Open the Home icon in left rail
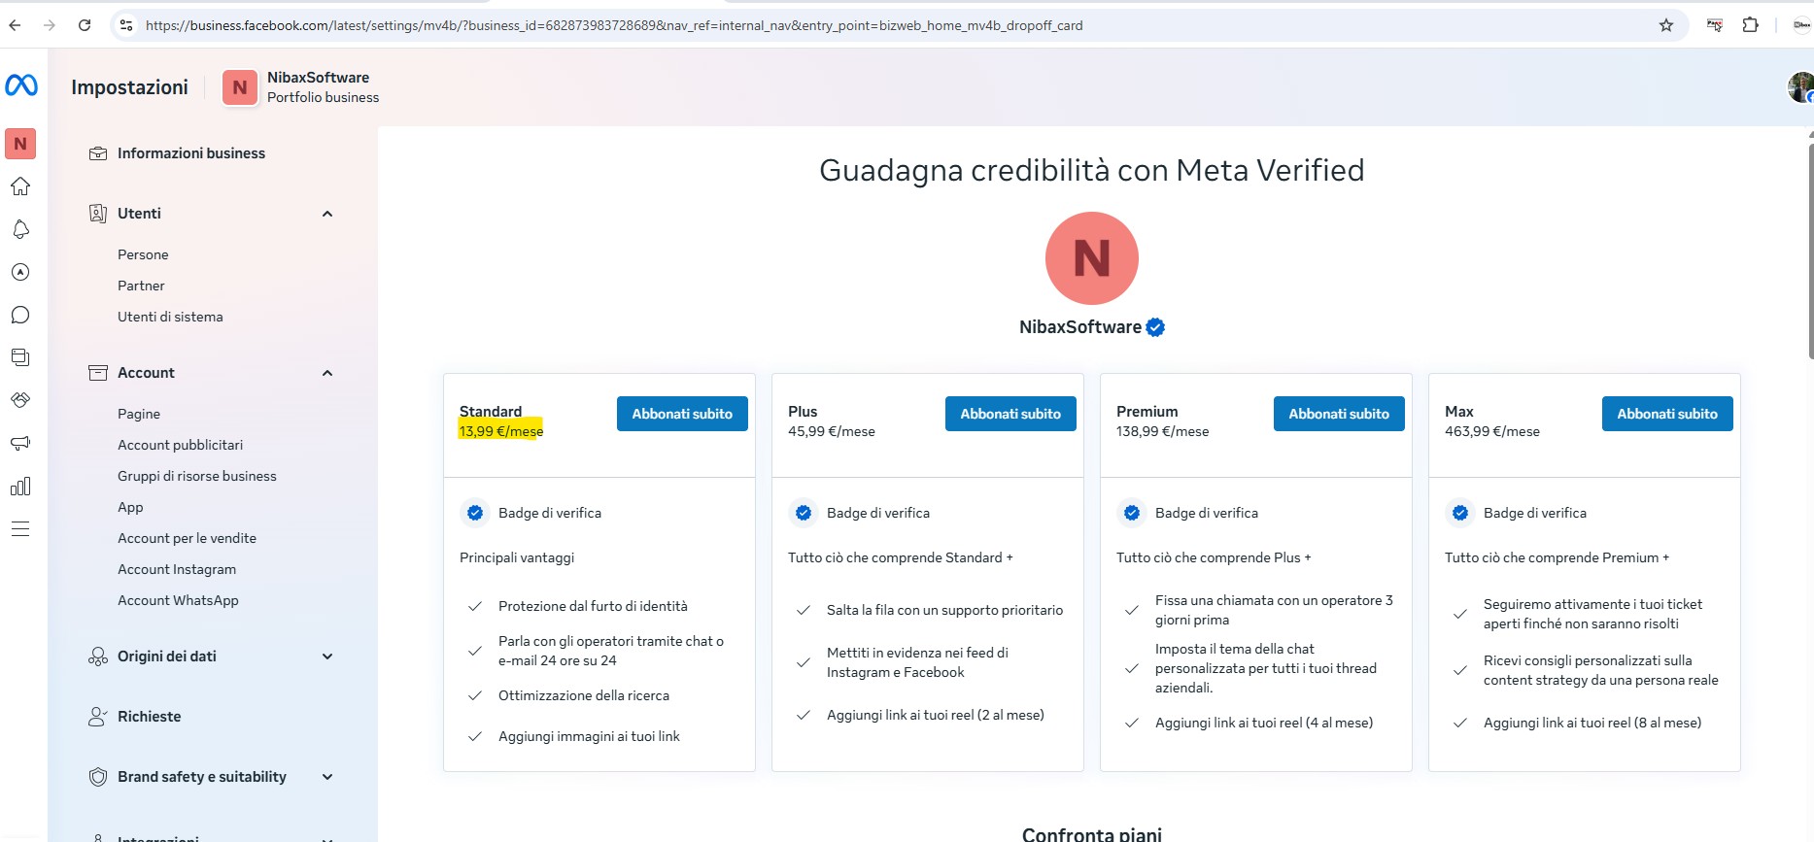1814x842 pixels. pos(20,186)
